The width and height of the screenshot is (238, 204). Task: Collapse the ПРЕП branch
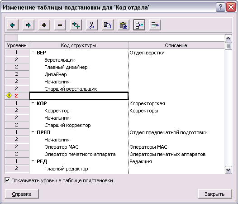point(33,132)
